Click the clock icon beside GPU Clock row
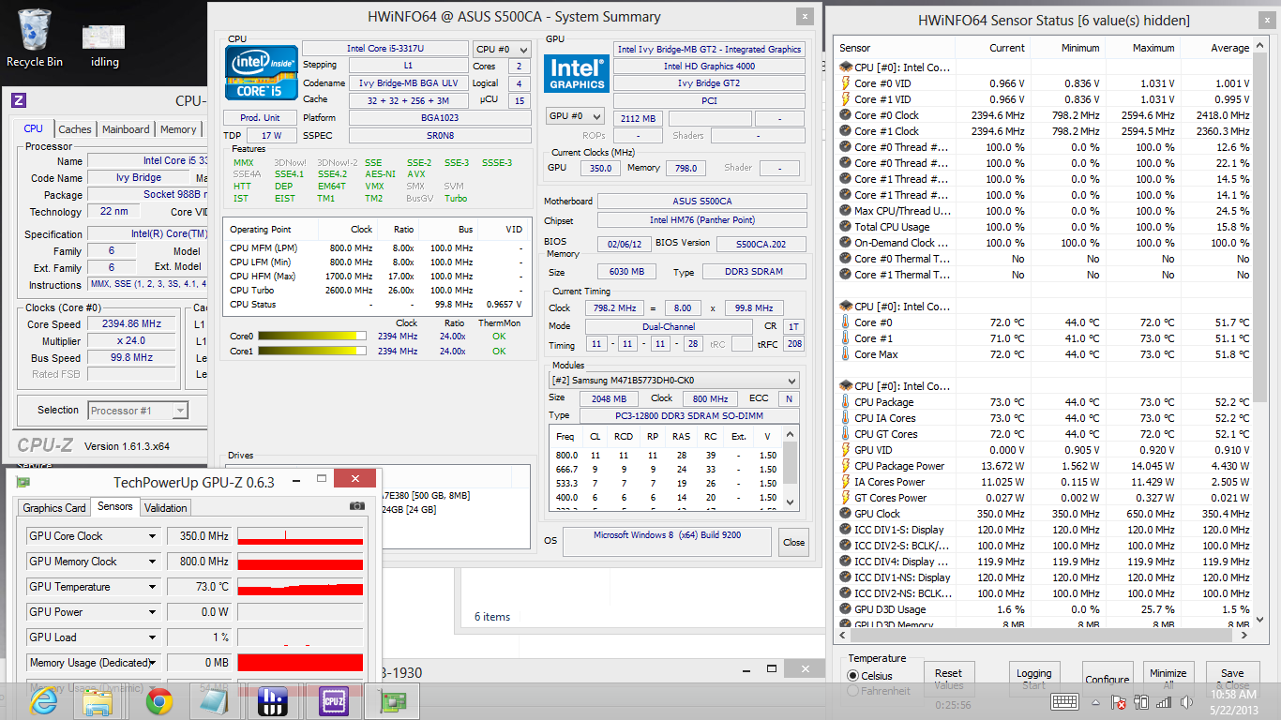The width and height of the screenshot is (1281, 720). tap(845, 514)
